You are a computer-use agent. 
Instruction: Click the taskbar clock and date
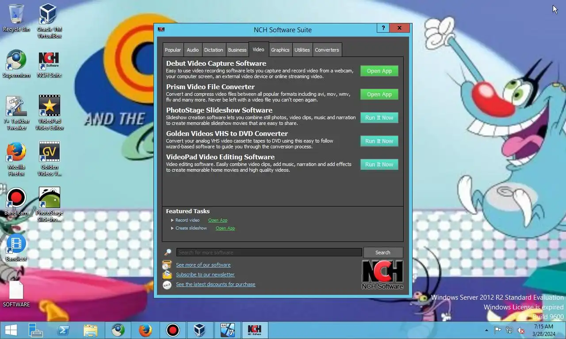[543, 330]
